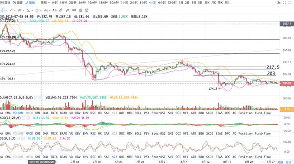Expand the horizontal lines tool dropdown arrow
This screenshot has width=294, height=164.
pyautogui.click(x=41, y=10)
